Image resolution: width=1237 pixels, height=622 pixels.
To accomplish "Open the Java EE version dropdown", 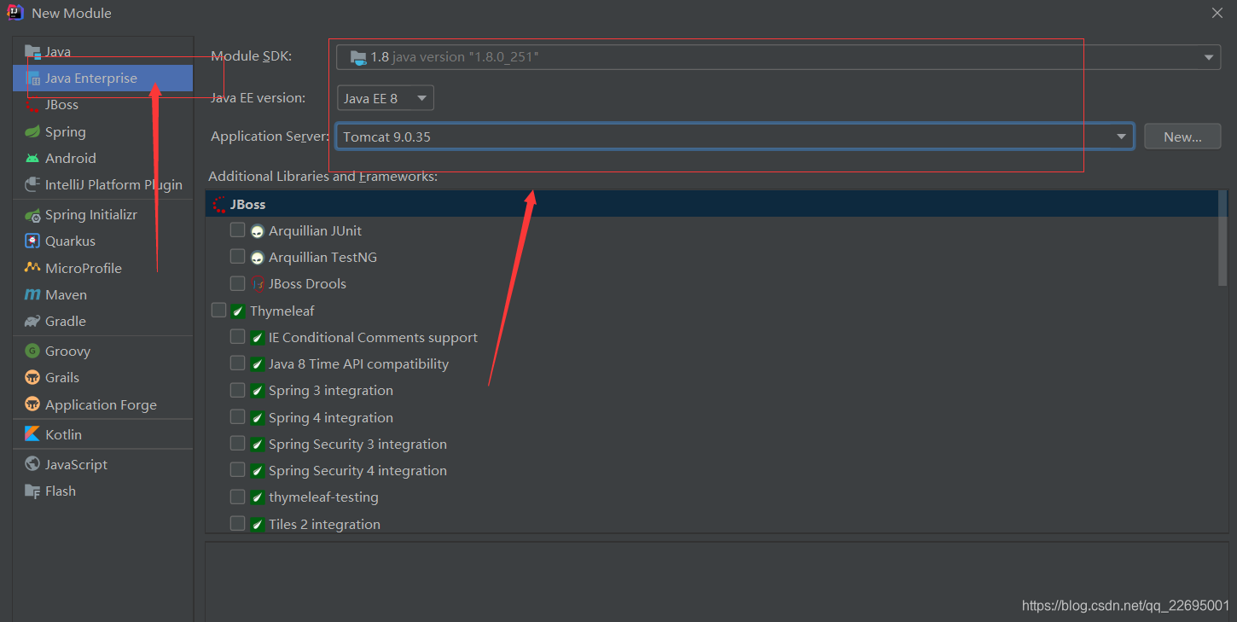I will coord(386,98).
